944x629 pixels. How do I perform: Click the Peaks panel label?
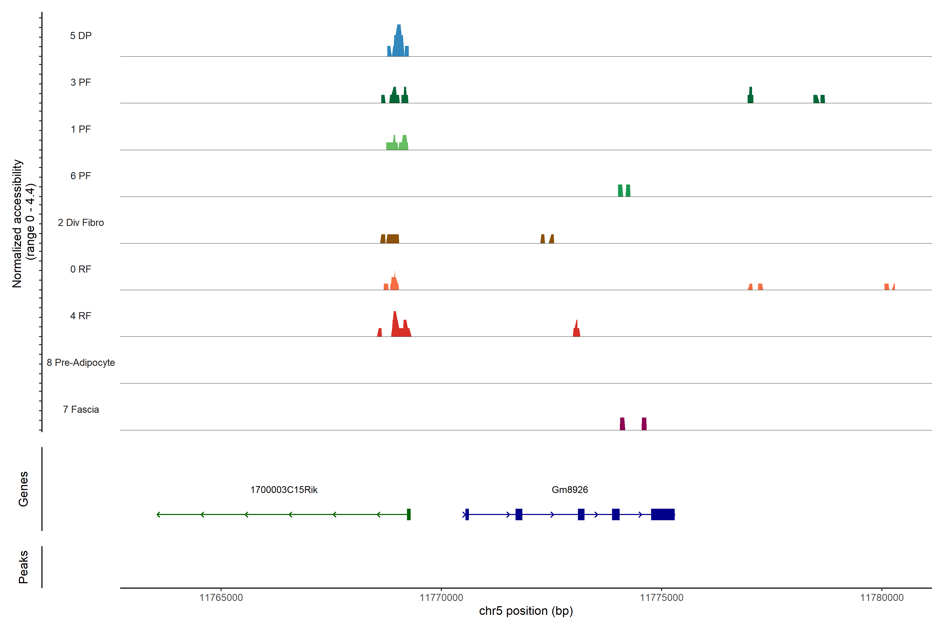tap(23, 566)
